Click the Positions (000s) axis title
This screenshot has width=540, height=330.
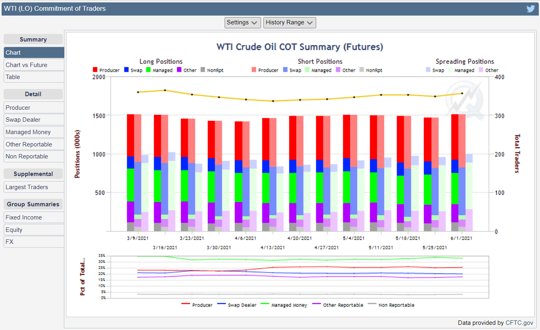[x=78, y=154]
